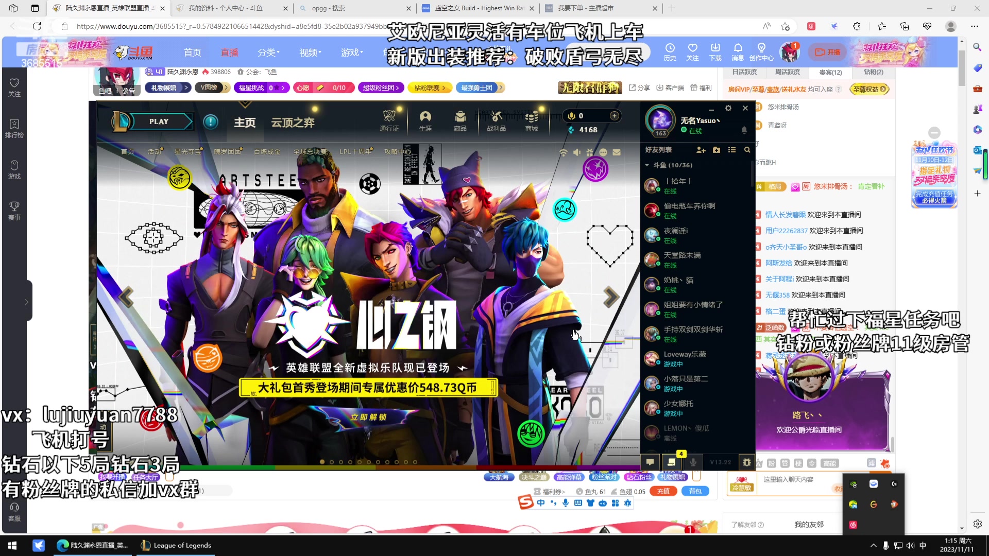
Task: Open the 视频 dropdown menu
Action: point(310,53)
